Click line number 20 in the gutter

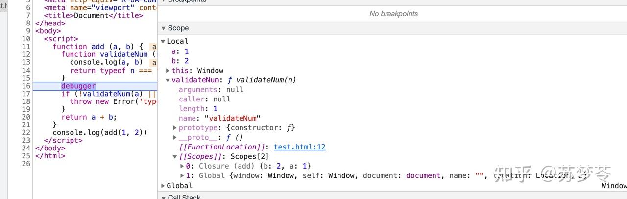tap(26, 117)
